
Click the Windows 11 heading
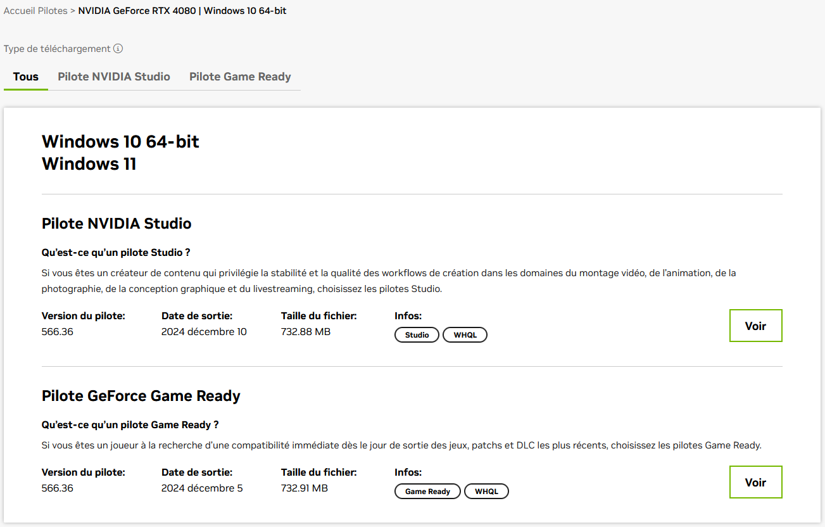pyautogui.click(x=89, y=164)
